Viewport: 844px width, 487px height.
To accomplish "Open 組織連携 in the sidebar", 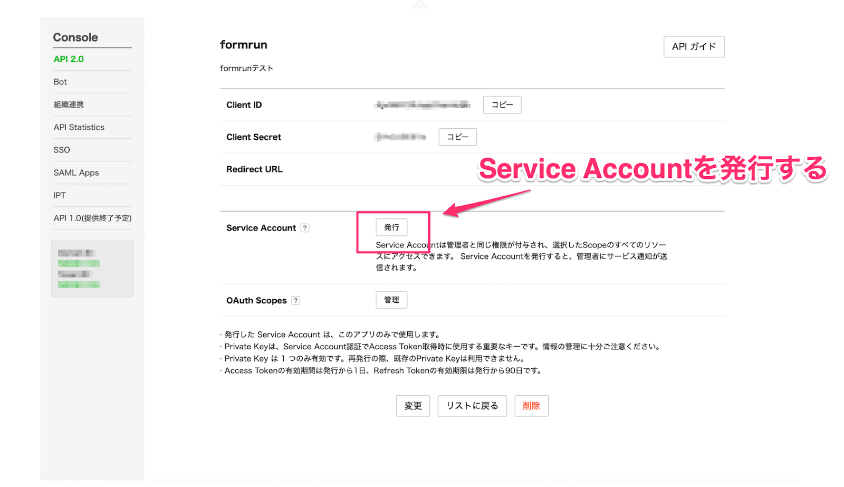I will [69, 104].
